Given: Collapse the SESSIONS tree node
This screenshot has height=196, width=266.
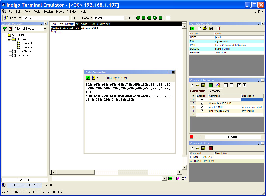Looking at the screenshot, I should tap(4, 35).
